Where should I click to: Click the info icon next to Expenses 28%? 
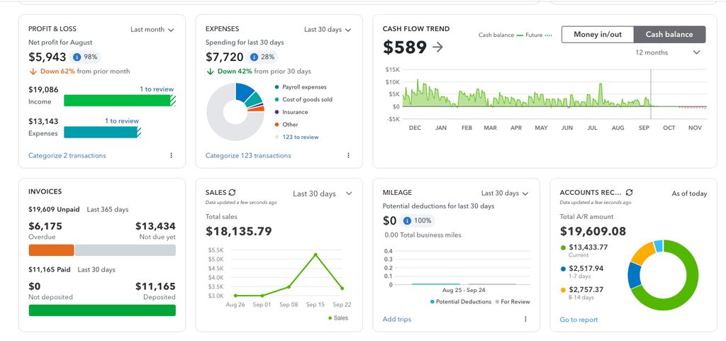pyautogui.click(x=255, y=57)
